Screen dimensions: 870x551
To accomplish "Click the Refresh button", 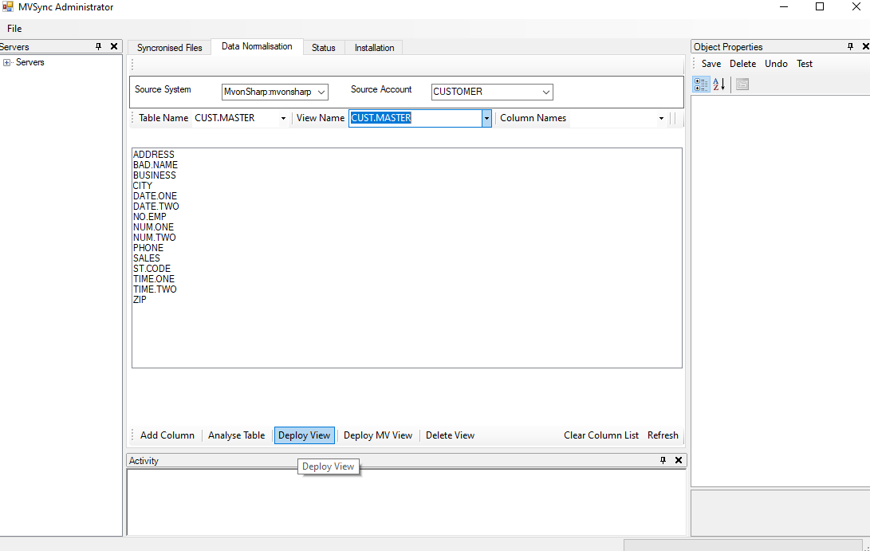I will click(x=663, y=435).
